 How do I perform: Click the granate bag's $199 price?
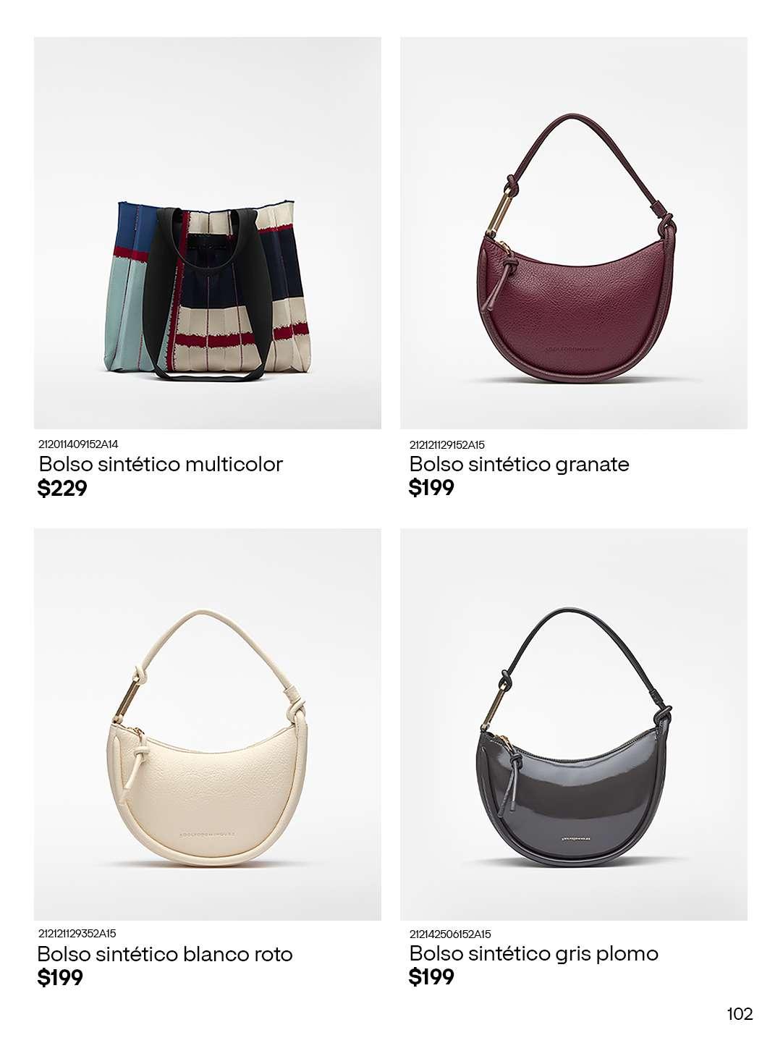(432, 488)
